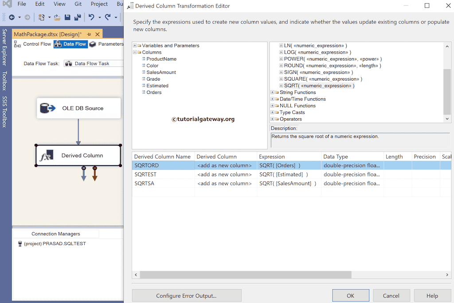Click the New Project toolbar icon
This screenshot has width=454, height=303.
click(42, 17)
